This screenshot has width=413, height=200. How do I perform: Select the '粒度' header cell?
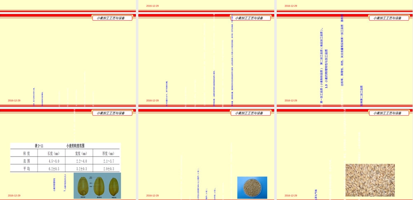pos(26,153)
